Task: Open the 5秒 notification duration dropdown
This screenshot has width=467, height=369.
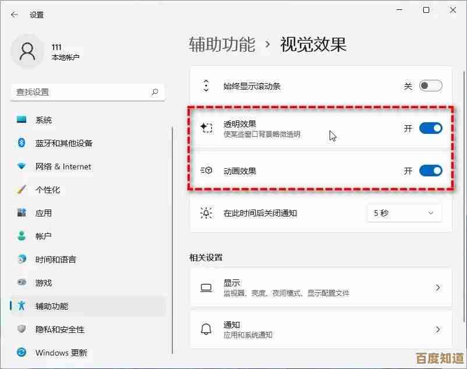Action: click(404, 213)
